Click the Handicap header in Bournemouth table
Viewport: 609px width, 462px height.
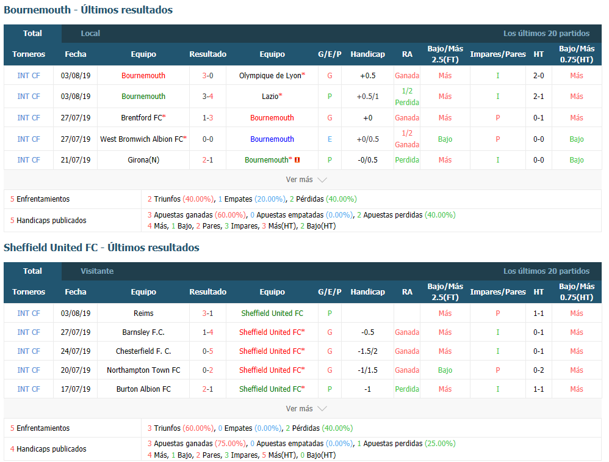pos(367,54)
